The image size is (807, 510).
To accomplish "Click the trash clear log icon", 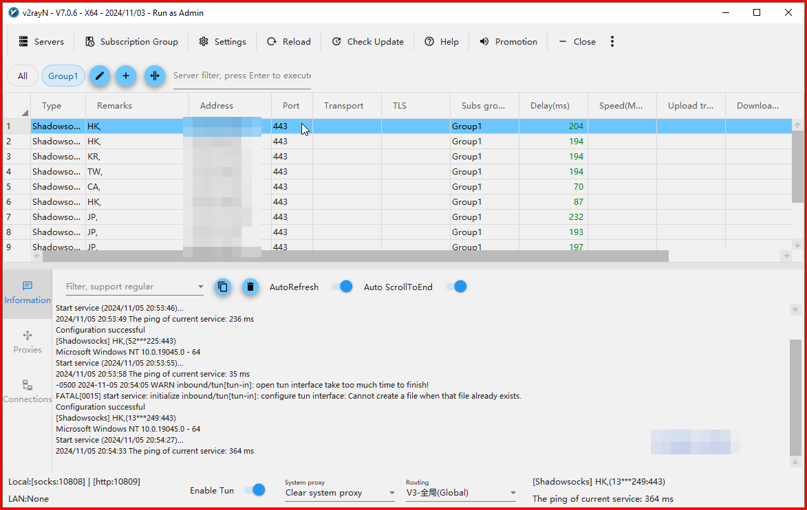I will click(x=250, y=287).
